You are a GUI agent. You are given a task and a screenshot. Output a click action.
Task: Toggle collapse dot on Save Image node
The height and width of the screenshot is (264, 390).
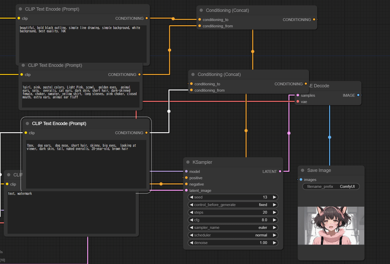click(302, 170)
